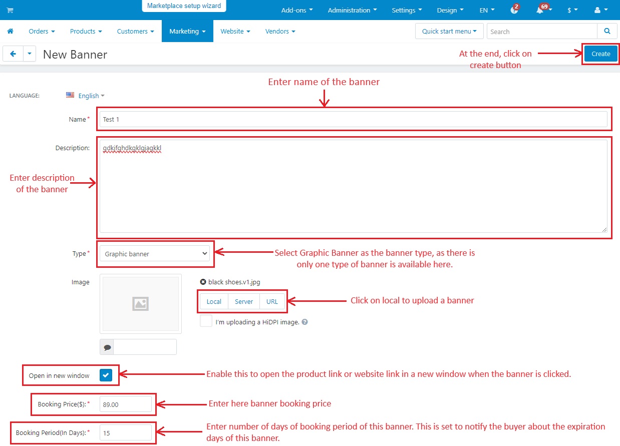Click the shopping cart icon in top bar
Image resolution: width=620 pixels, height=446 pixels.
point(10,10)
